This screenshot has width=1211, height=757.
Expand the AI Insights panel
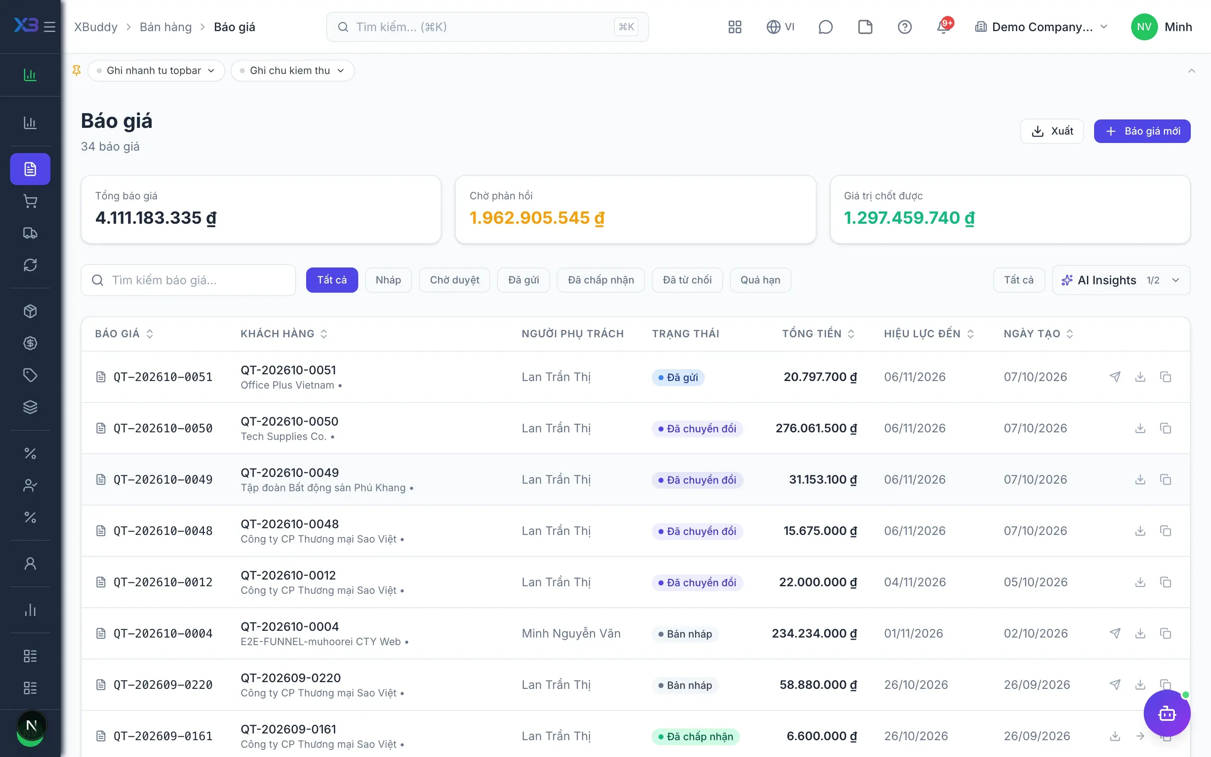[1121, 280]
